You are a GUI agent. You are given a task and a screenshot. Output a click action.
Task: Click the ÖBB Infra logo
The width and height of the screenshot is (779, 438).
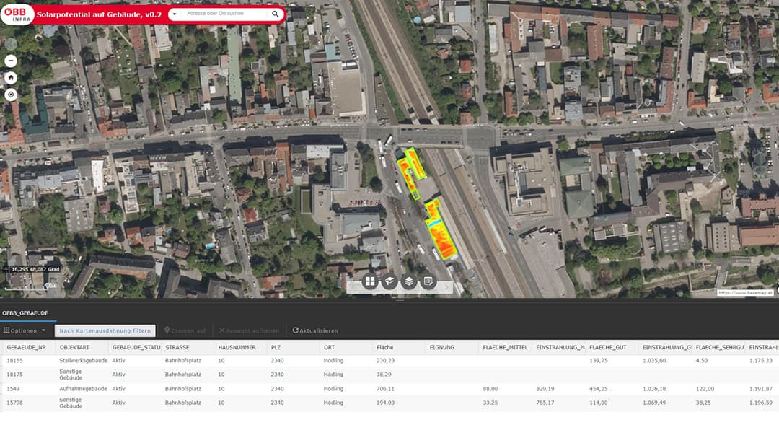[x=18, y=14]
